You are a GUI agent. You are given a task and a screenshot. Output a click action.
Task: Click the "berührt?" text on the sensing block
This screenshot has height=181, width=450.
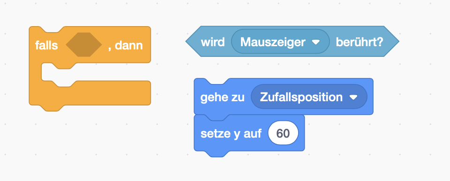[x=360, y=42]
